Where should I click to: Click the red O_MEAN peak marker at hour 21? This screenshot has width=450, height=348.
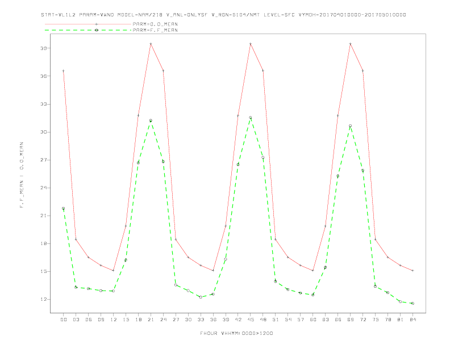pyautogui.click(x=151, y=44)
